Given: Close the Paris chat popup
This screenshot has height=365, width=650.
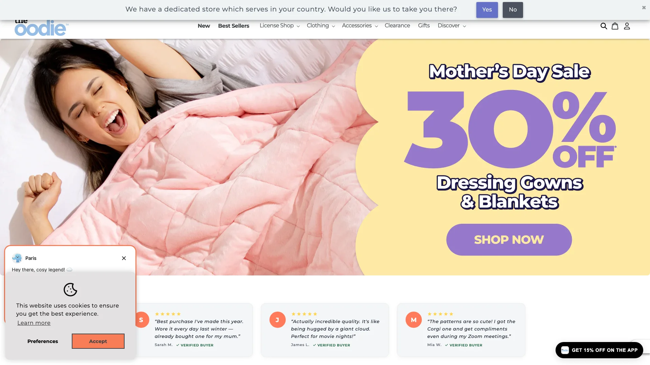Looking at the screenshot, I should (124, 258).
